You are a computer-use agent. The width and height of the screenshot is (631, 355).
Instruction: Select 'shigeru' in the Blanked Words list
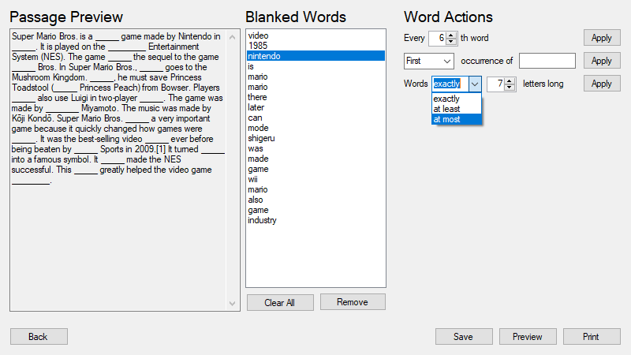pos(315,138)
